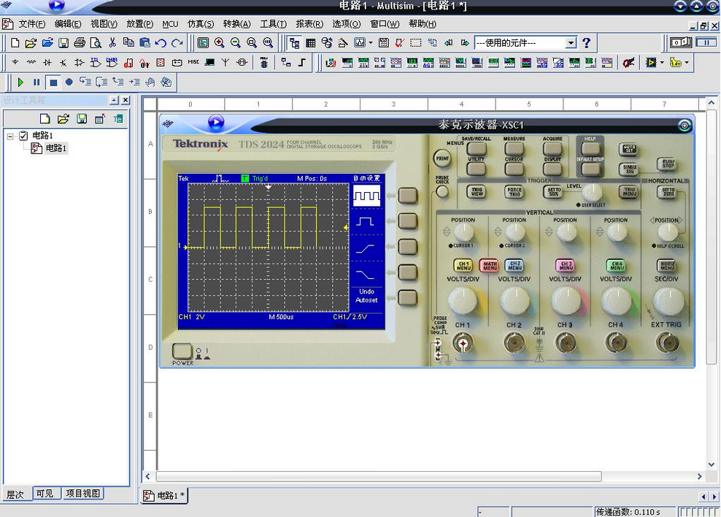Click the Zoom Out magnifier icon
The image size is (721, 517).
236,43
